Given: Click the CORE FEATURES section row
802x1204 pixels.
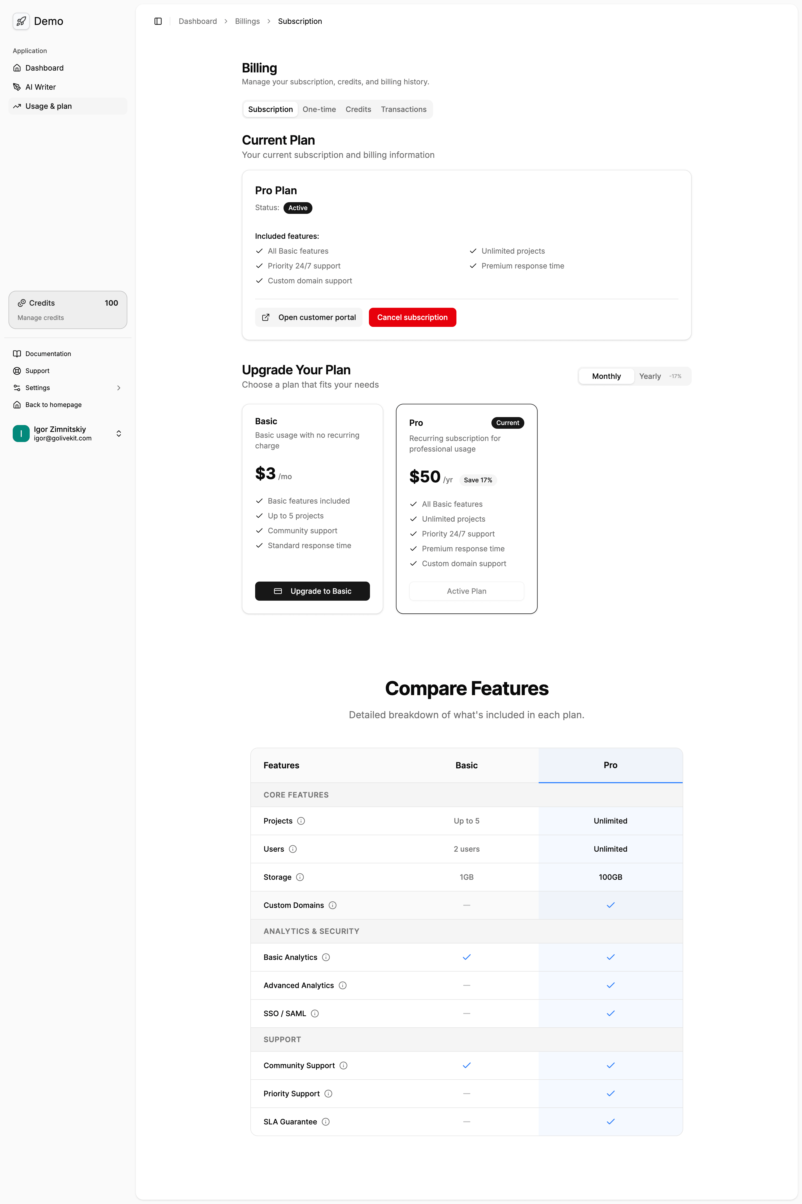Looking at the screenshot, I should [467, 795].
